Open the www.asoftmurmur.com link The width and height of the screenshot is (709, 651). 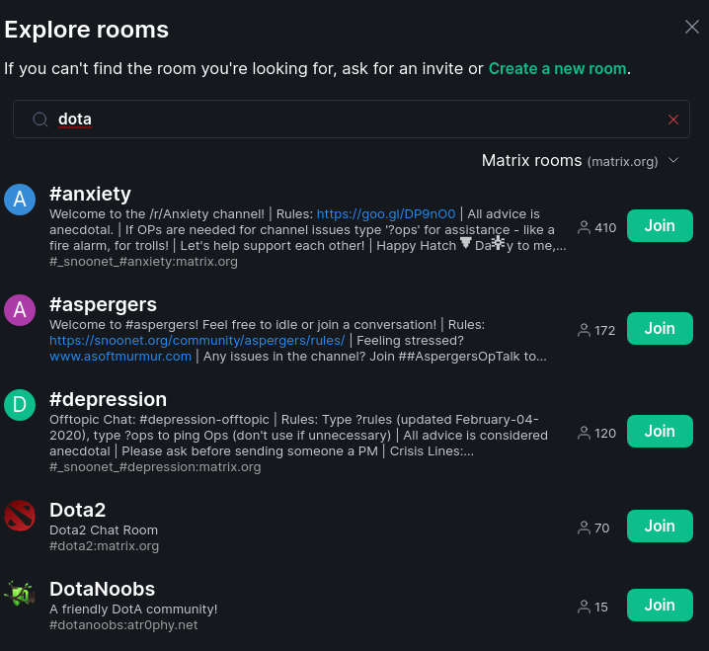click(120, 357)
